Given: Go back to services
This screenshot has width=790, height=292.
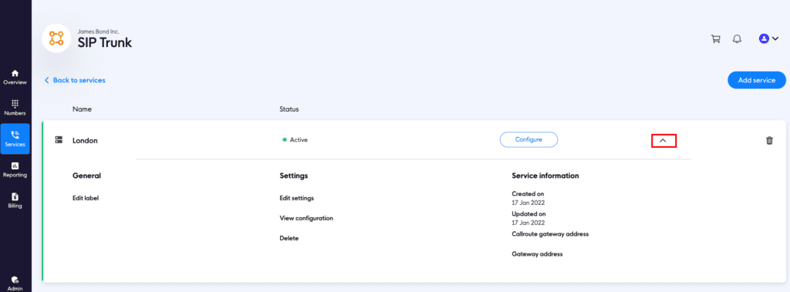Looking at the screenshot, I should point(75,80).
